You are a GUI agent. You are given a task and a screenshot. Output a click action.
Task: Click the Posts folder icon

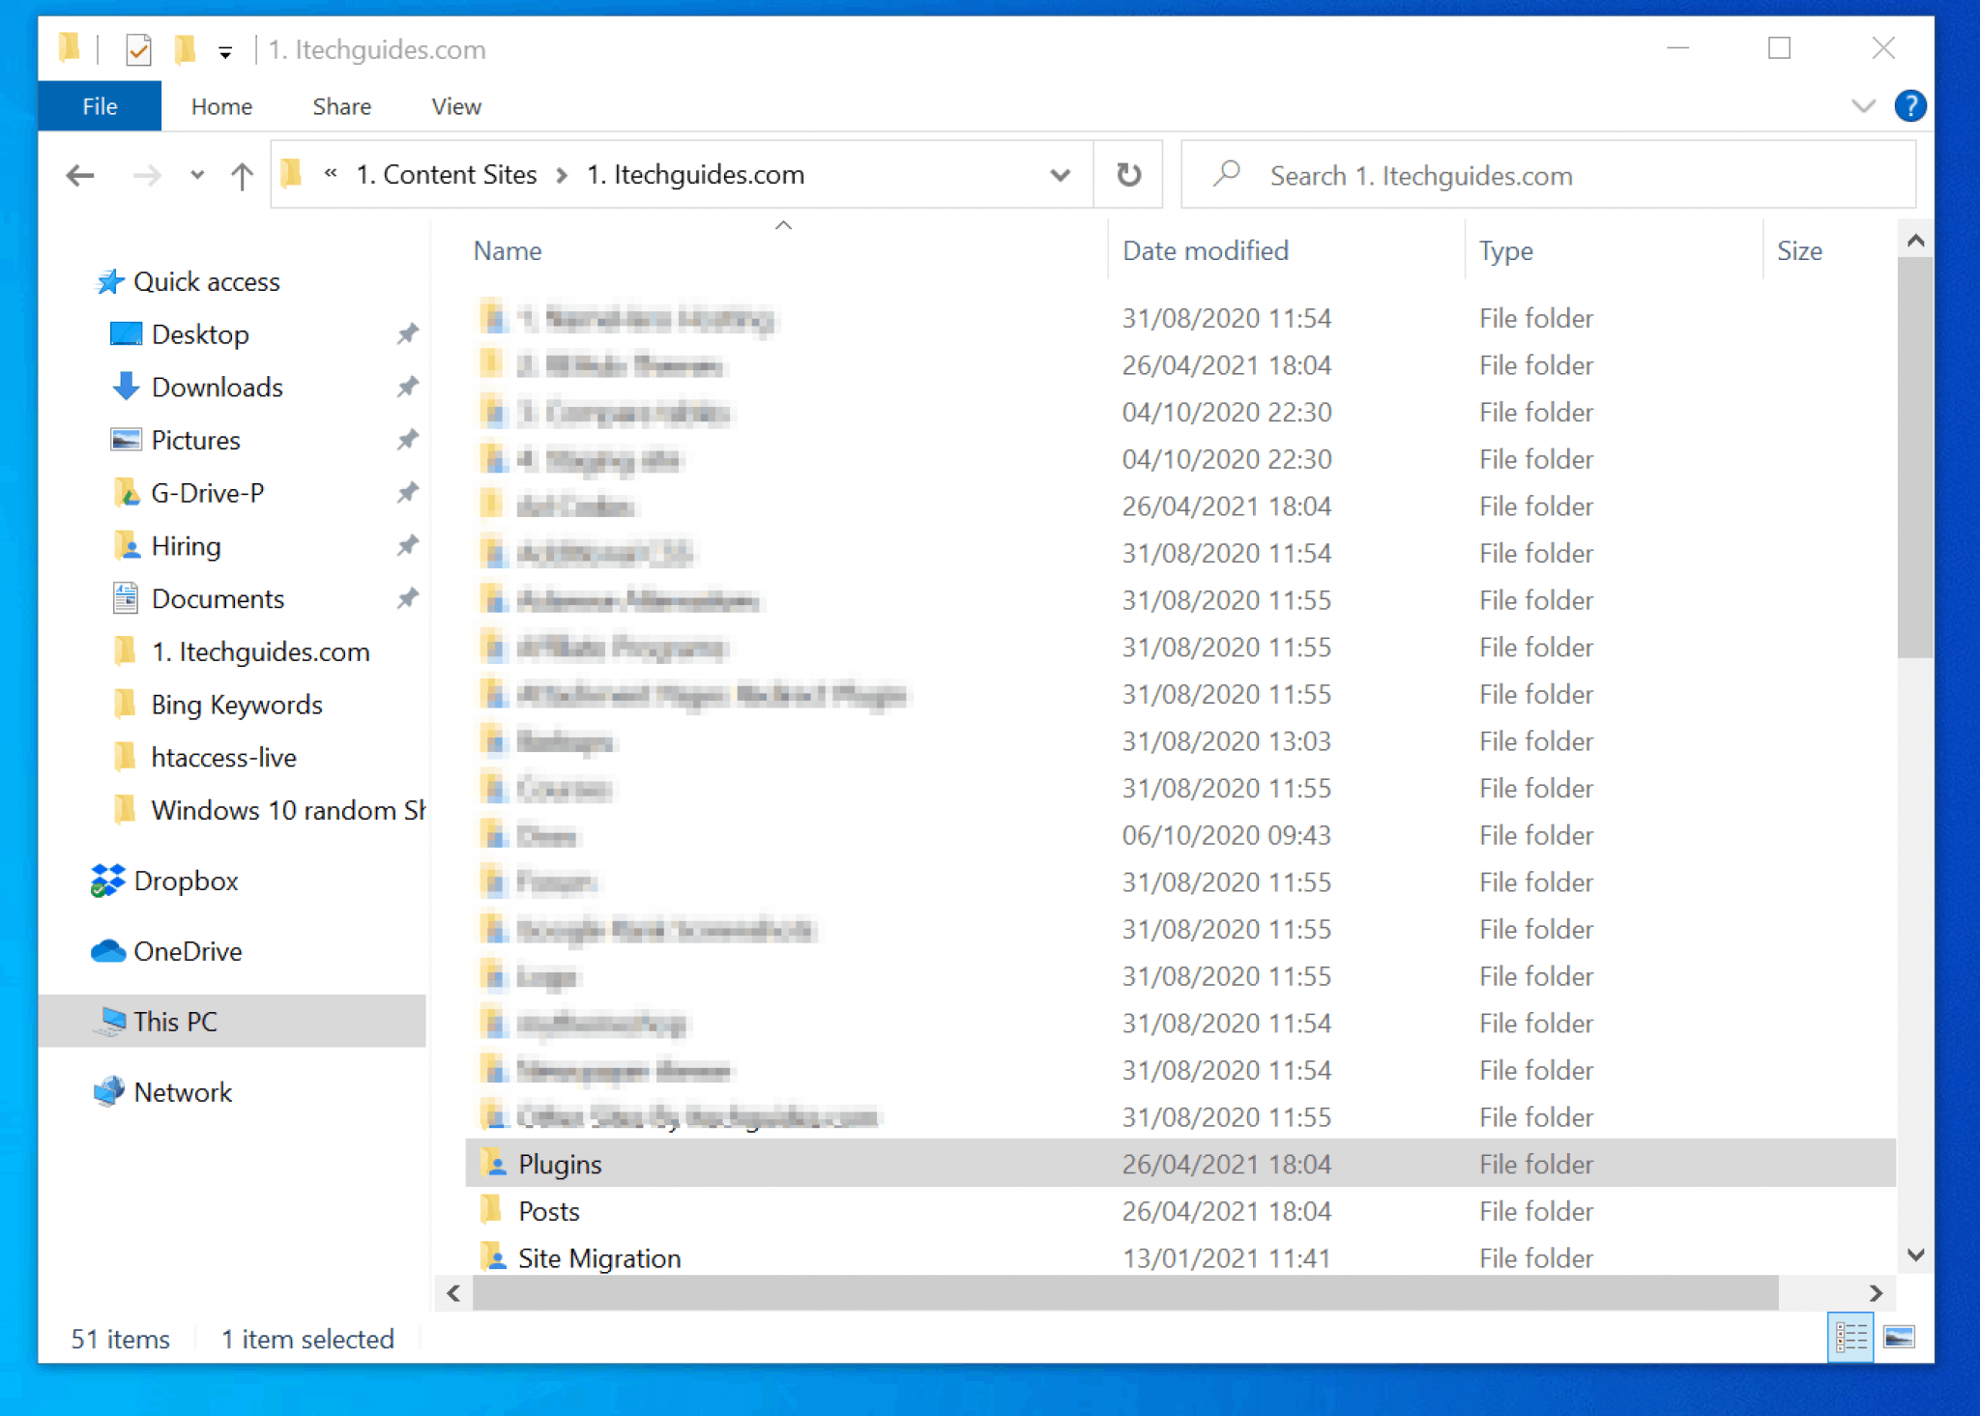[x=492, y=1210]
